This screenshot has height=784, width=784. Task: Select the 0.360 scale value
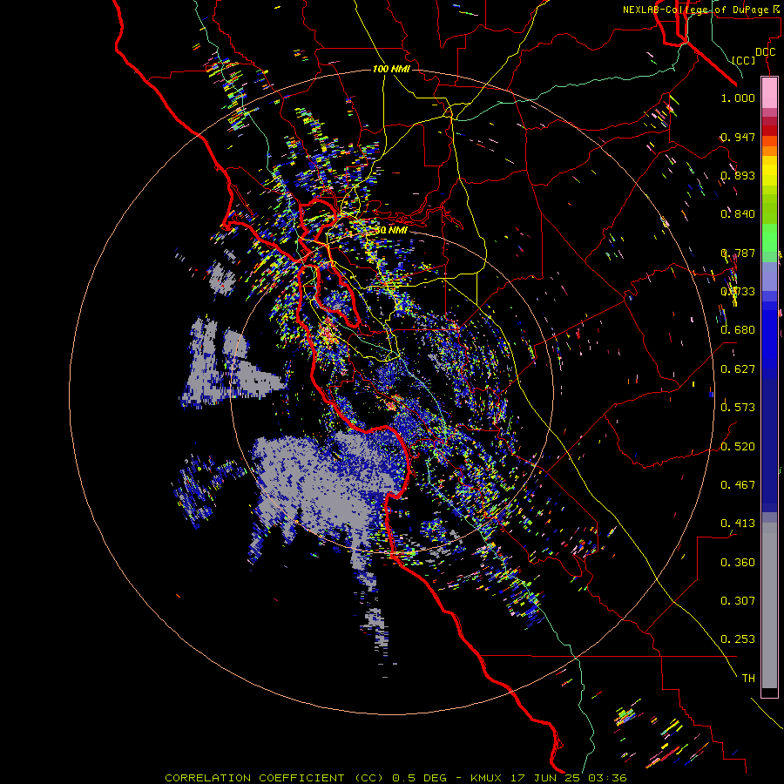pyautogui.click(x=738, y=563)
